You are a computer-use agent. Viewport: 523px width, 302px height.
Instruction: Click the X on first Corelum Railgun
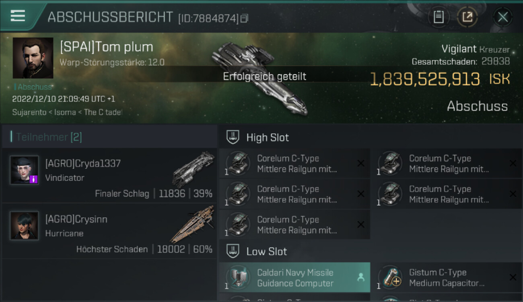[361, 163]
